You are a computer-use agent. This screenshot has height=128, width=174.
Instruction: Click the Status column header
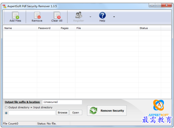(150, 28)
